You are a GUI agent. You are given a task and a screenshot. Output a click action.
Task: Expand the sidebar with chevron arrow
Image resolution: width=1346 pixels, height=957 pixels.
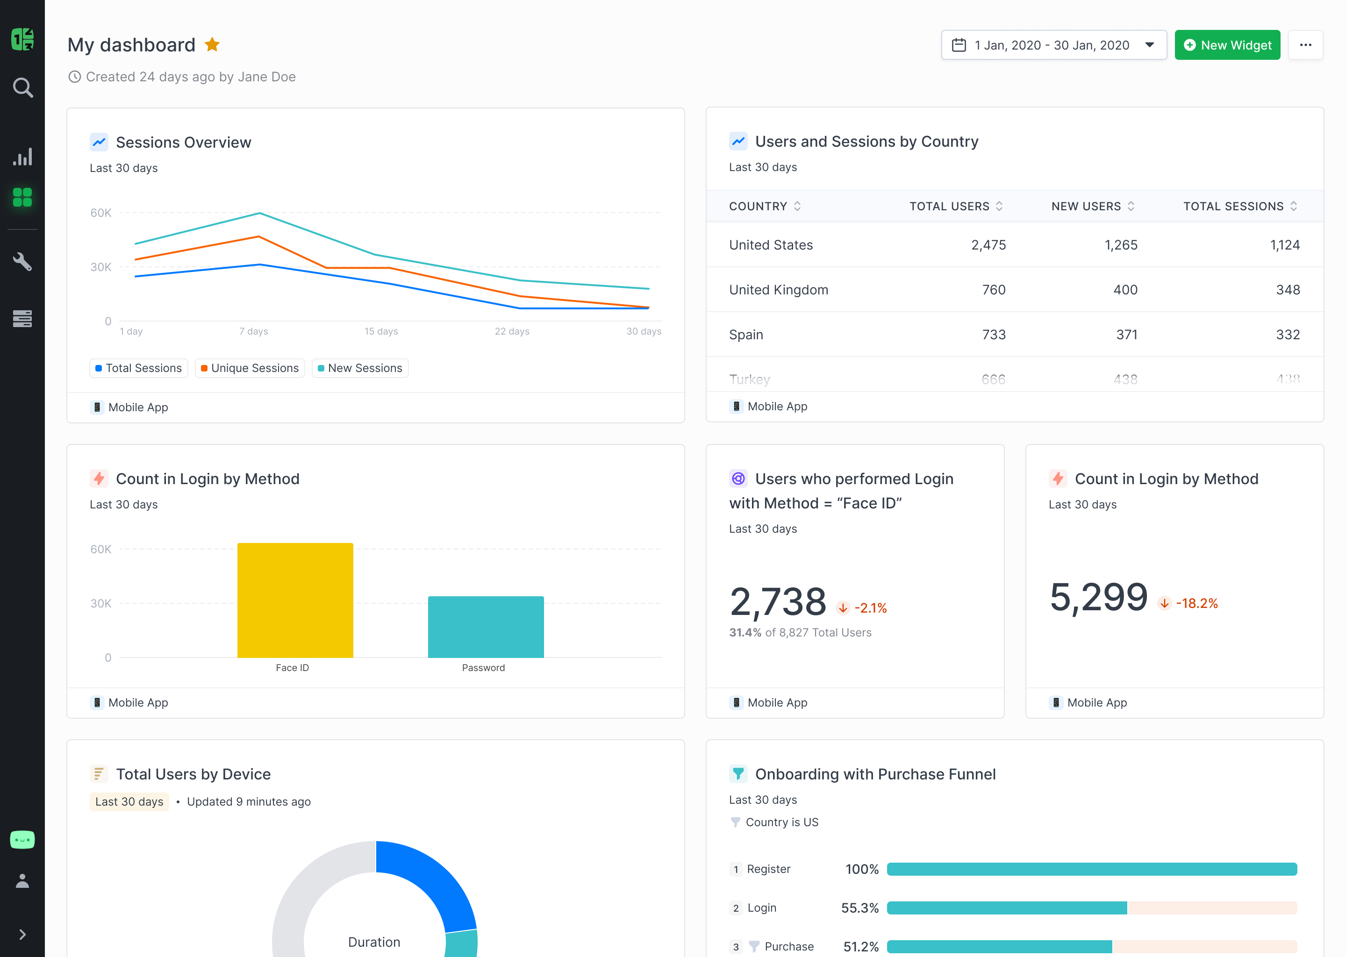click(22, 934)
